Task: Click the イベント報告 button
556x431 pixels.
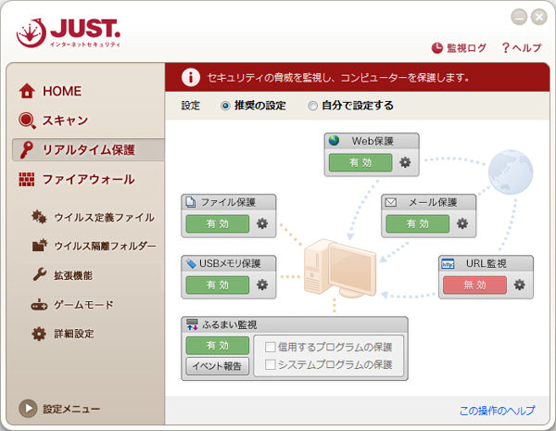Action: pos(217,366)
